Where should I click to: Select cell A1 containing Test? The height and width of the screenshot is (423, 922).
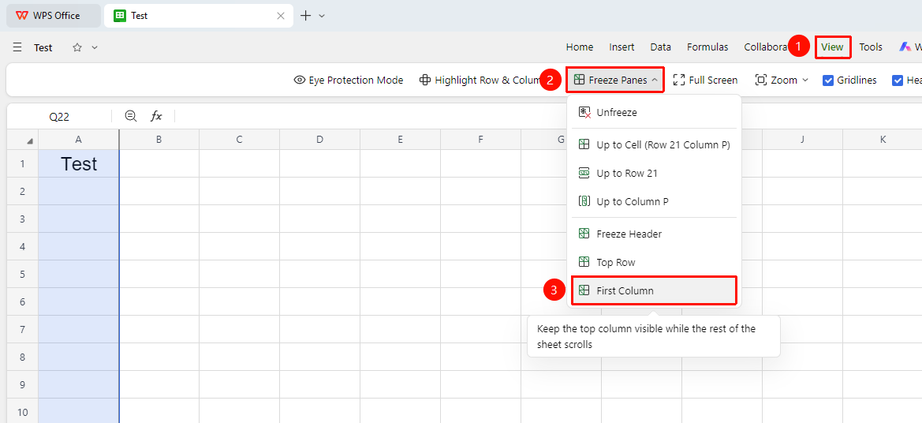click(79, 163)
